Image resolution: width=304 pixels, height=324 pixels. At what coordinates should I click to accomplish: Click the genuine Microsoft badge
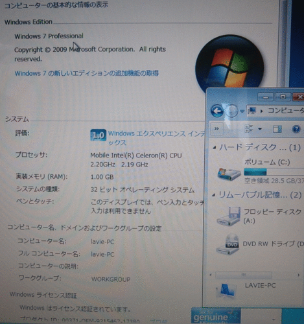point(216,316)
